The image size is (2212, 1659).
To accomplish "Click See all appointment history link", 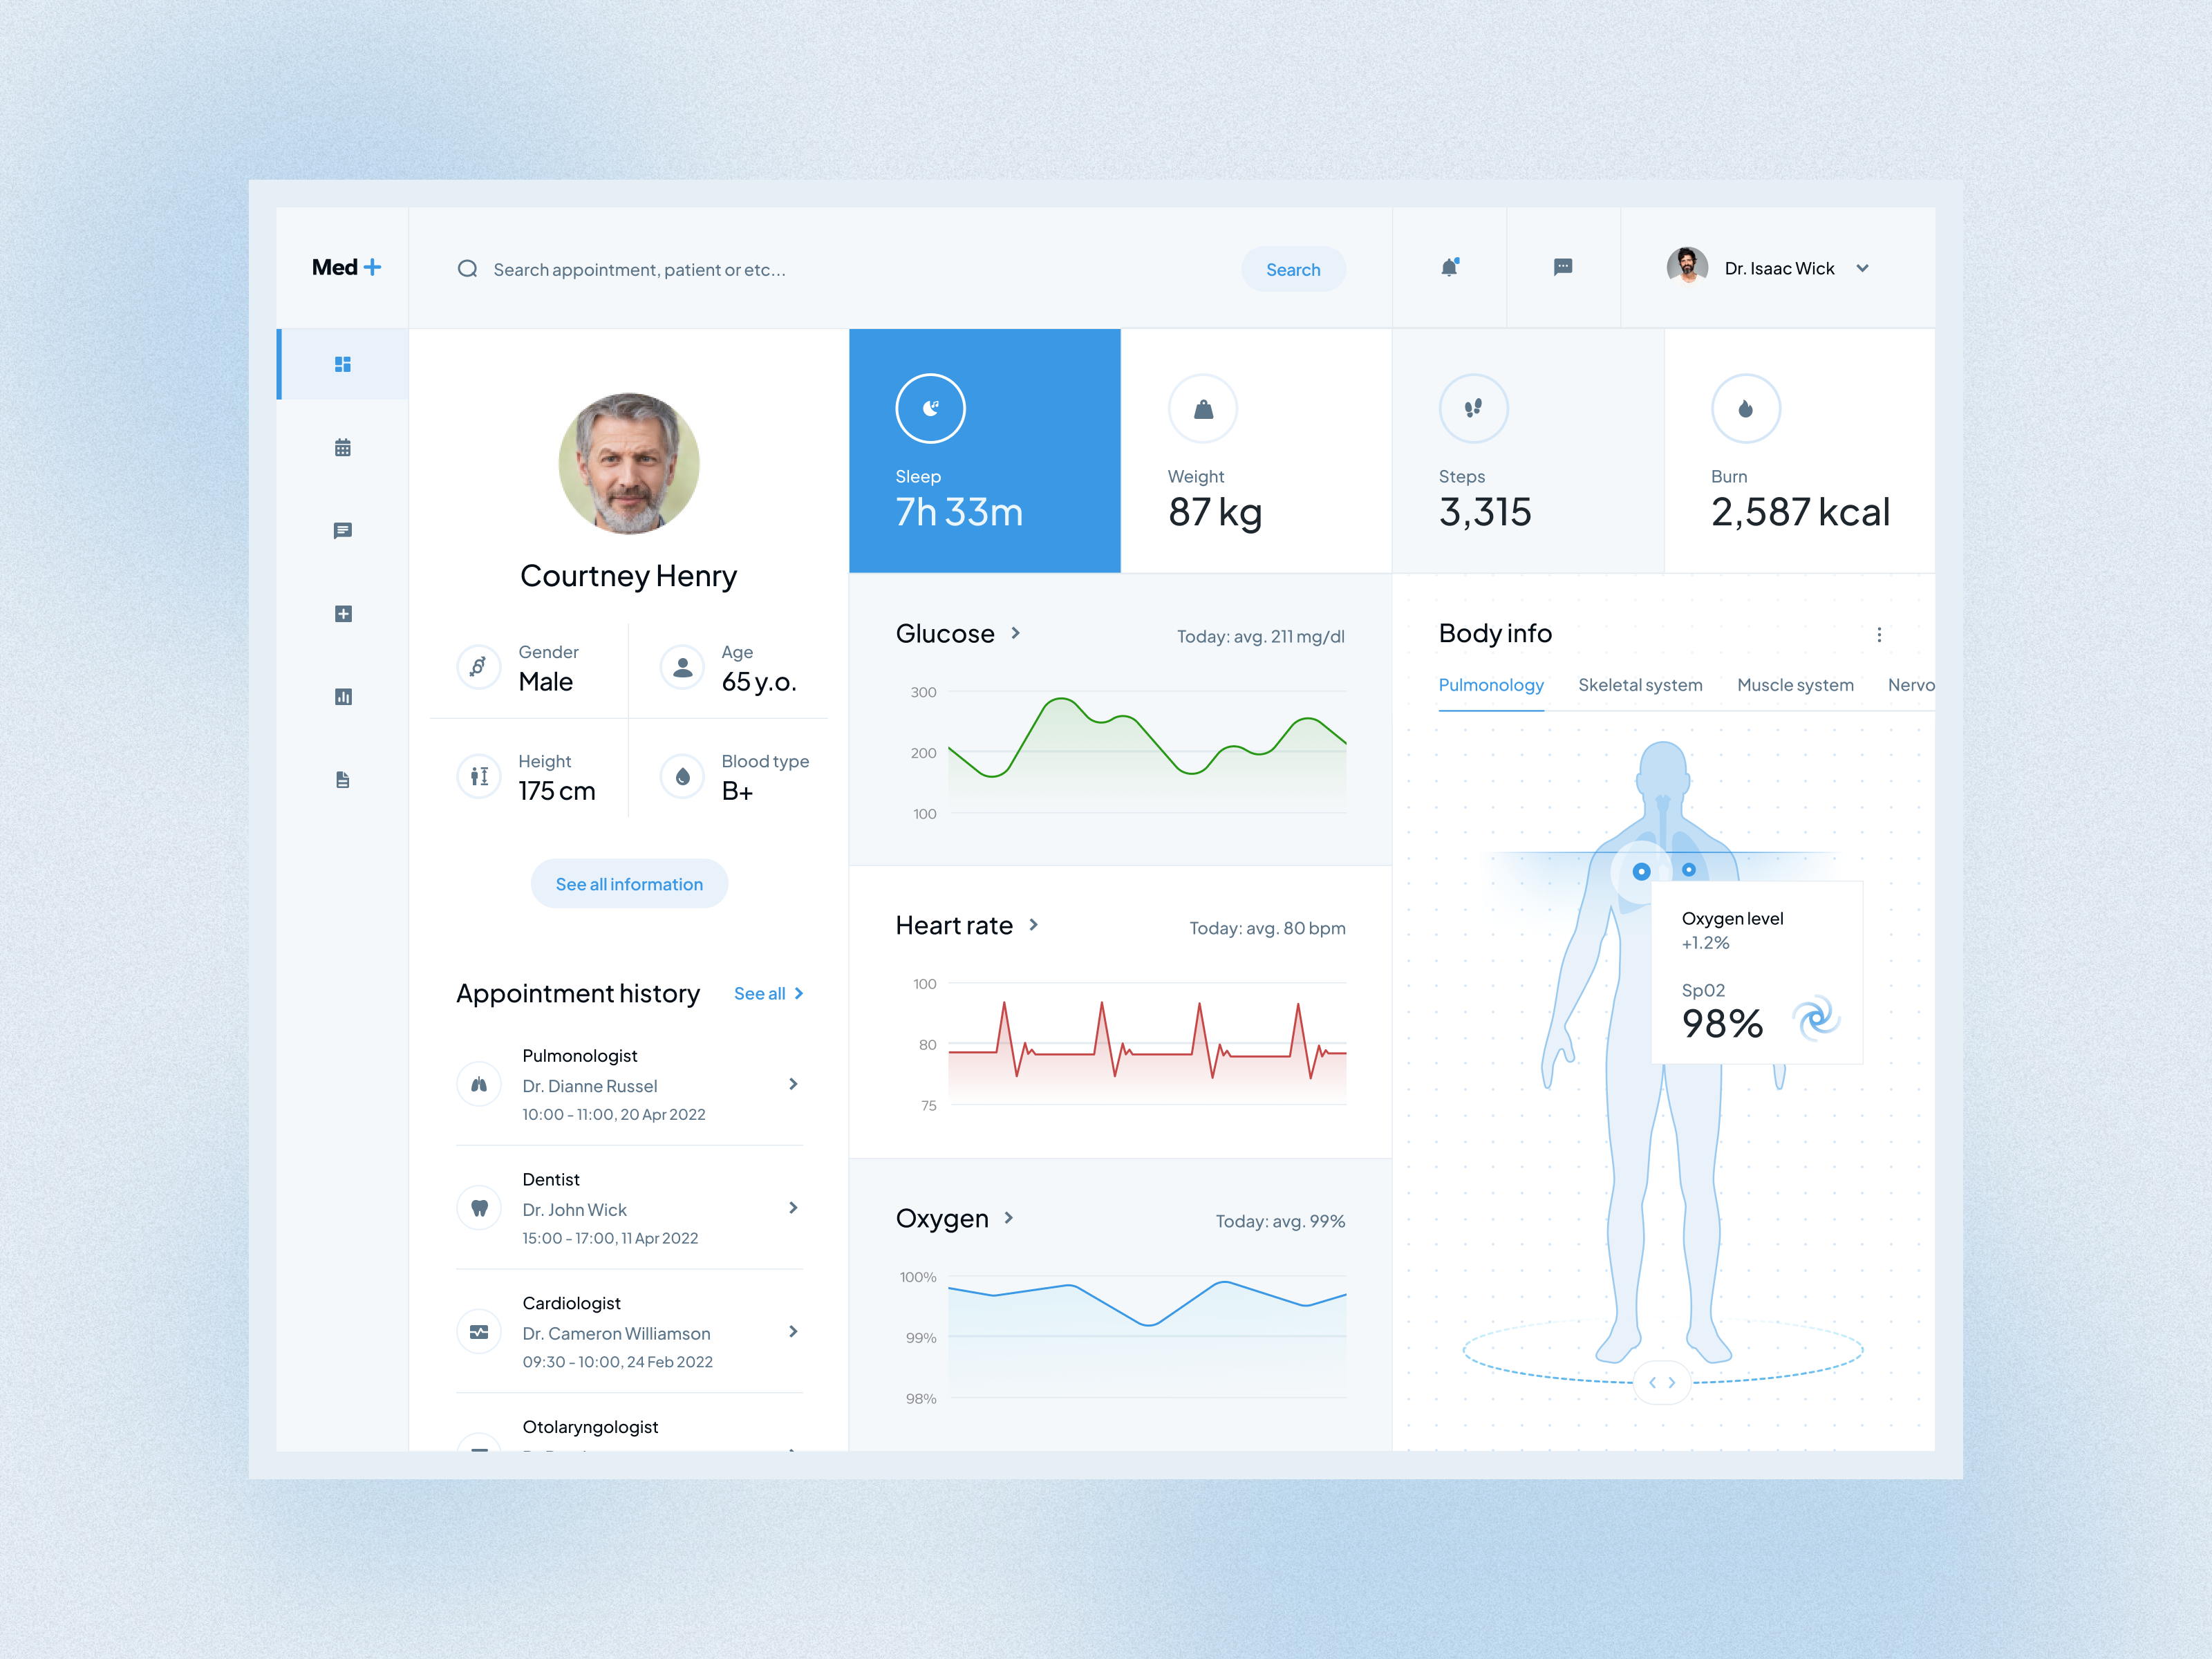I will pyautogui.click(x=768, y=993).
